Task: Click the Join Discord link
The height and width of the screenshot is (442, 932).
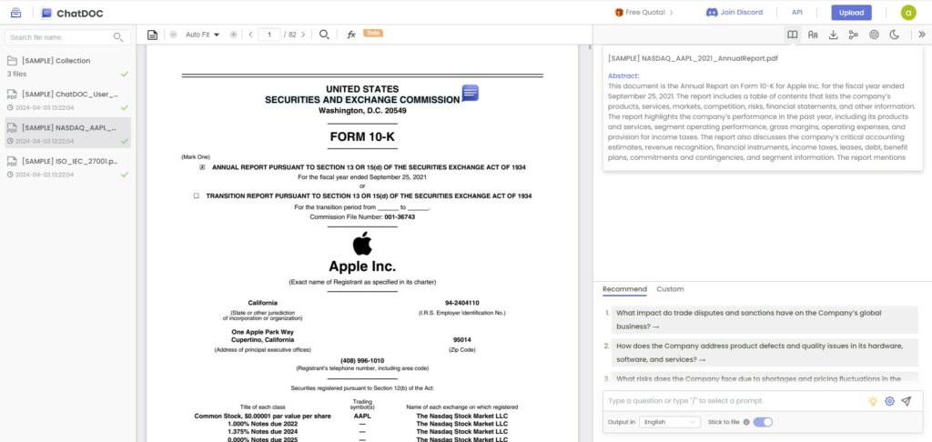Action: [734, 12]
